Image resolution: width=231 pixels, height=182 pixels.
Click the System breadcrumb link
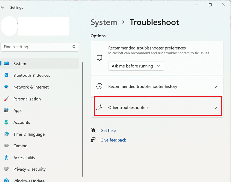coord(104,22)
